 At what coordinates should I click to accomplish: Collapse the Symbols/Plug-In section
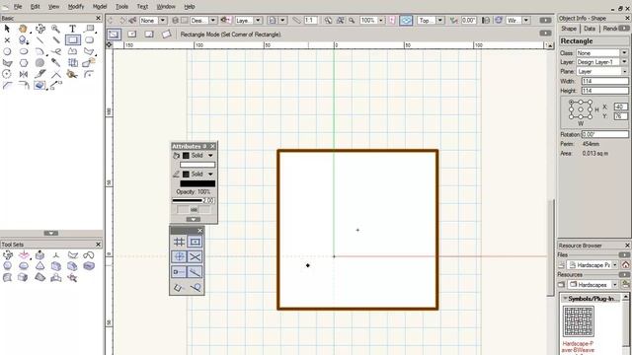[x=565, y=299]
